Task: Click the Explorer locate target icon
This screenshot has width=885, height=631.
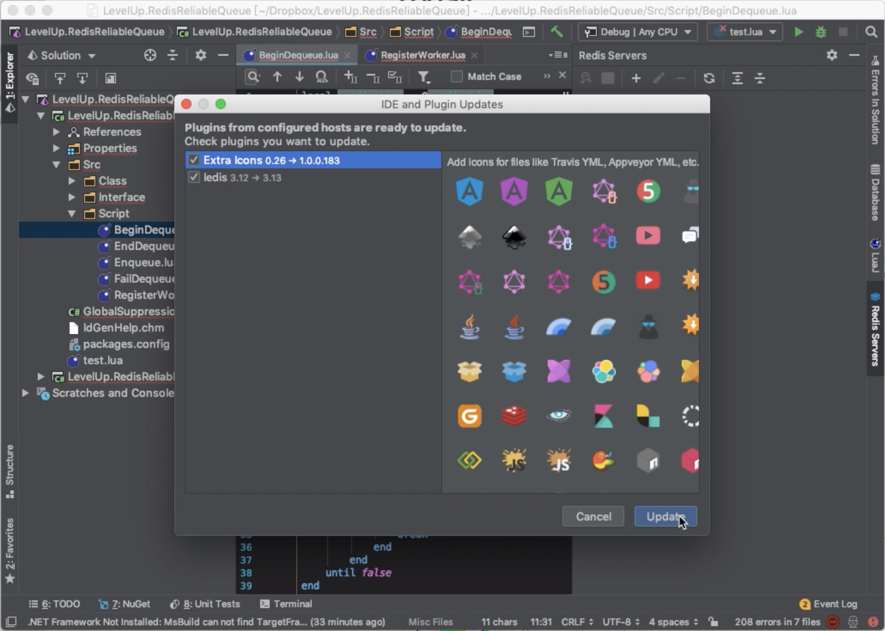Action: tap(150, 55)
